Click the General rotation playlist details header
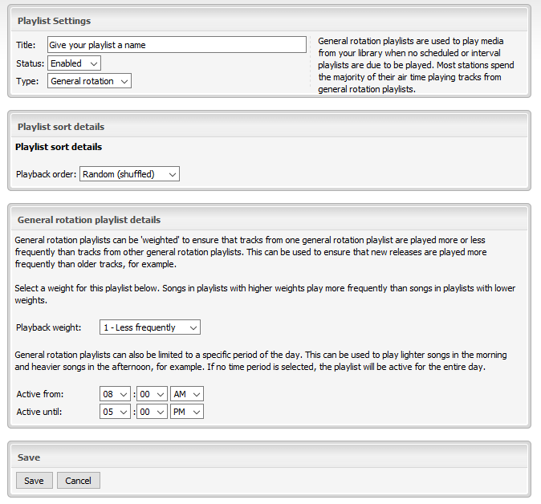The height and width of the screenshot is (504, 541). [x=89, y=220]
